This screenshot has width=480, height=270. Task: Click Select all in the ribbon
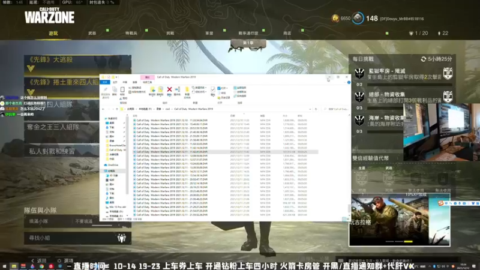click(x=239, y=88)
